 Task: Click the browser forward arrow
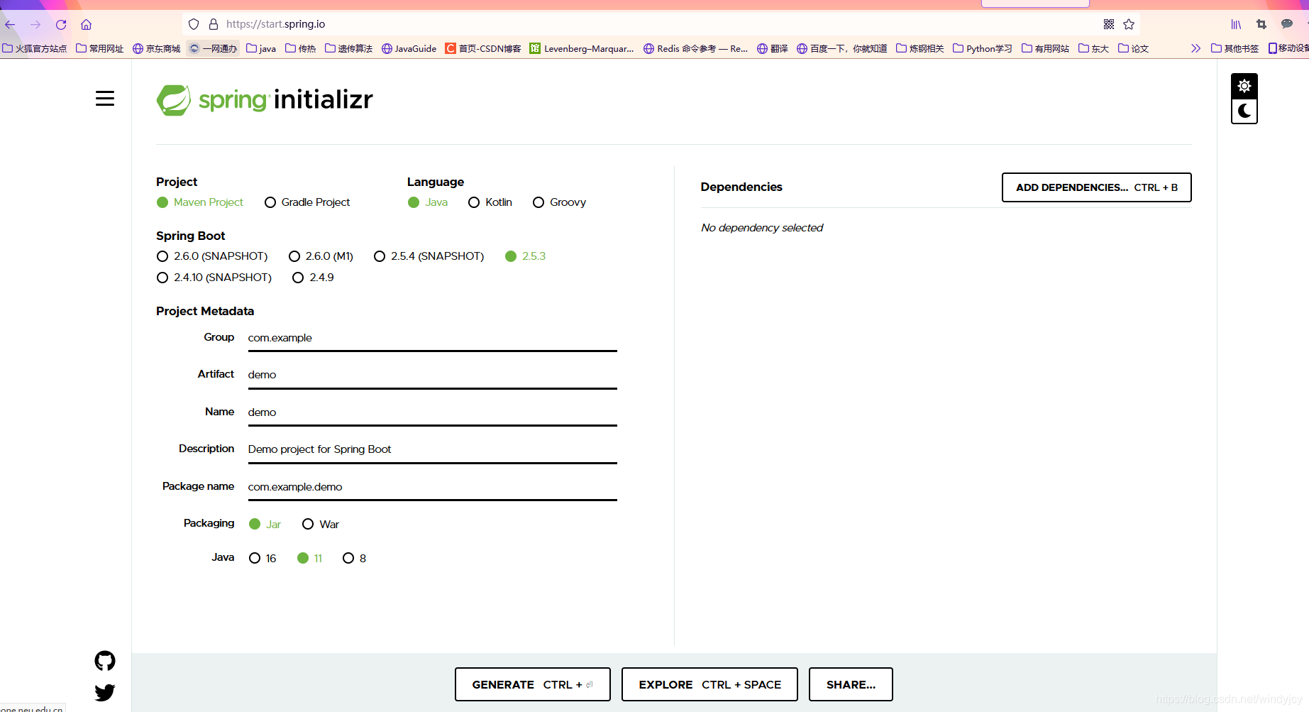(x=35, y=25)
